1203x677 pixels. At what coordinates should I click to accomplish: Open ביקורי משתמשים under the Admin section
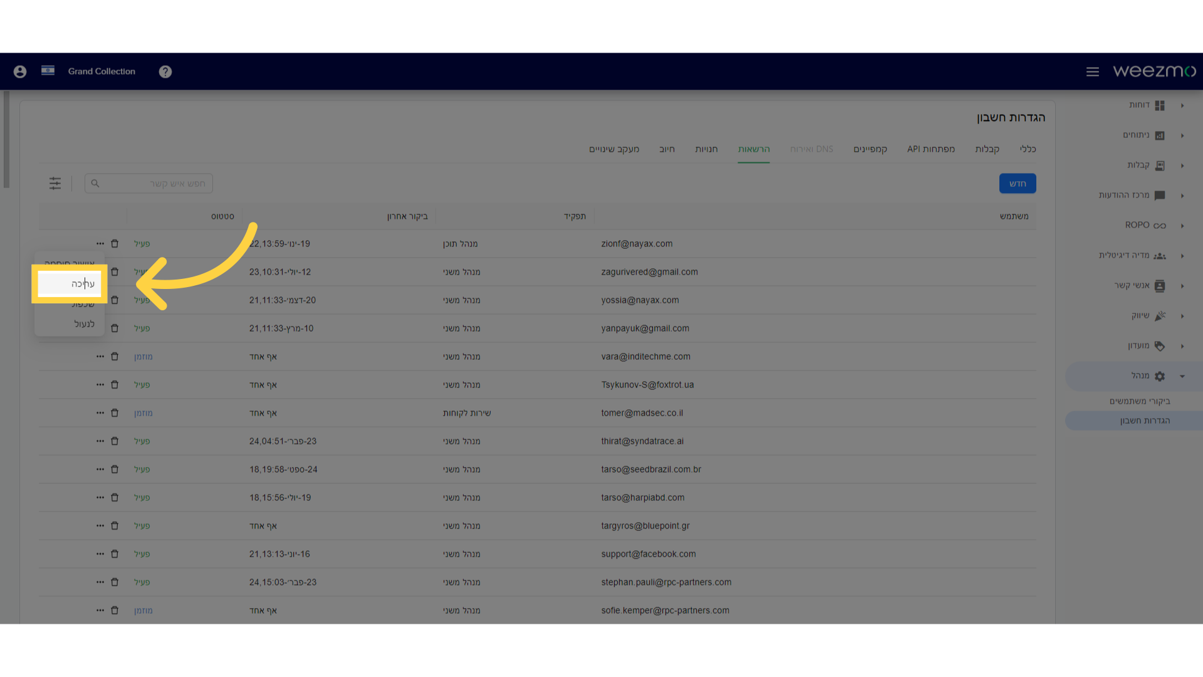pyautogui.click(x=1140, y=401)
